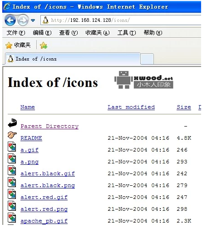Click the pointing hand icon beside README
Viewport: 202px width, 229px height.
coord(12,135)
